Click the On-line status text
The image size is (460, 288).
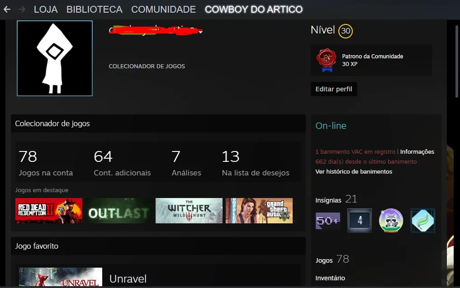click(x=331, y=126)
